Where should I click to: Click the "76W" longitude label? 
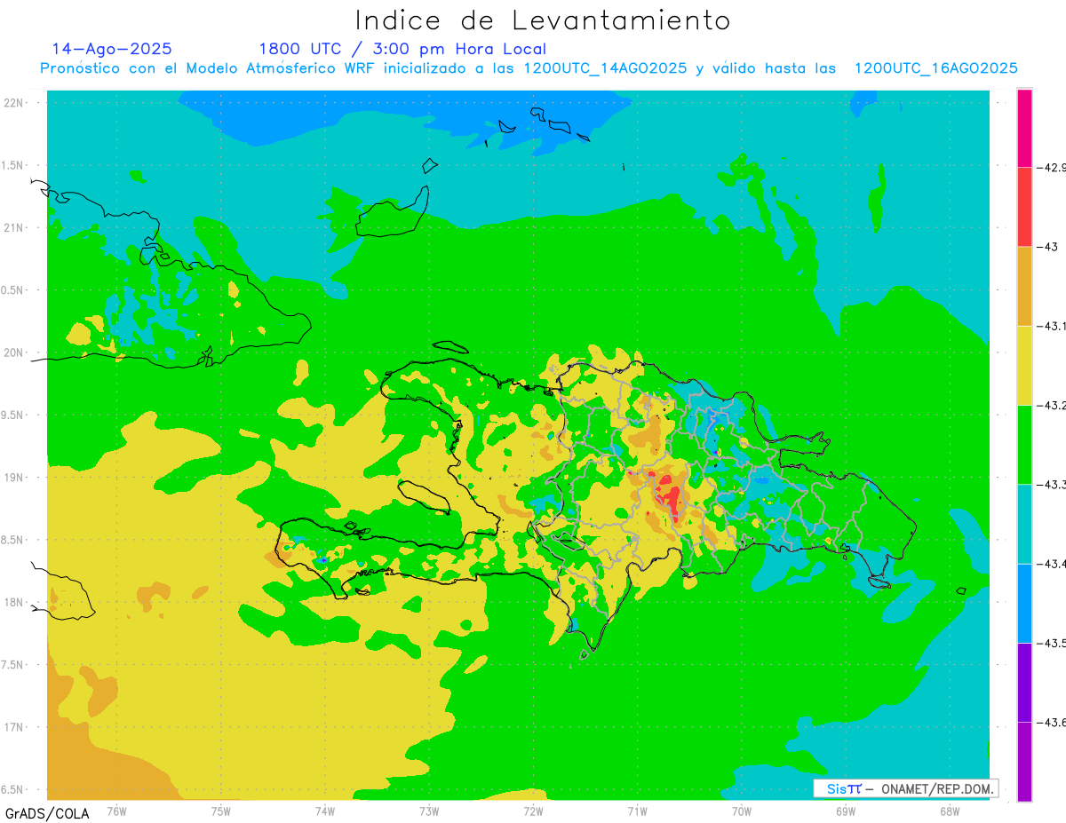(116, 810)
